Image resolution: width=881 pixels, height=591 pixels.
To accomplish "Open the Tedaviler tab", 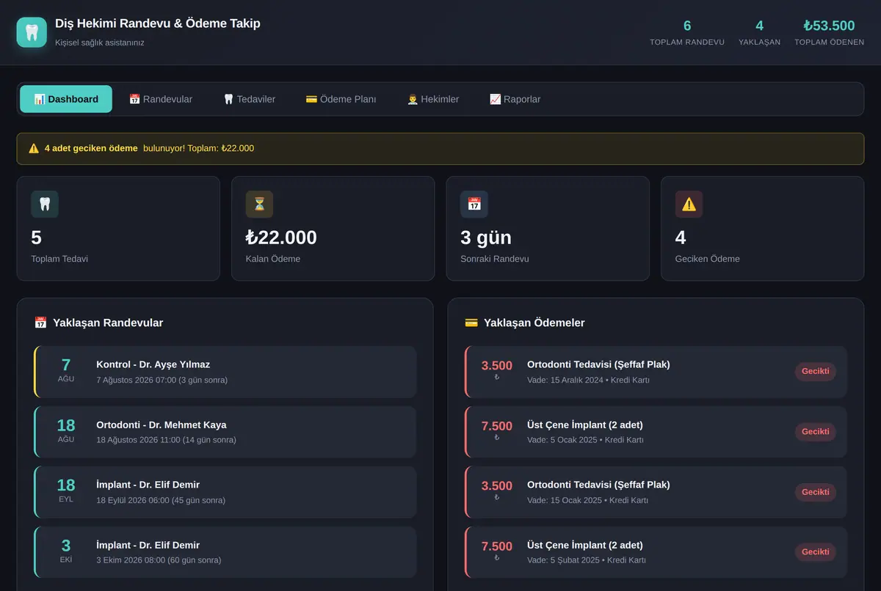I will coord(250,99).
